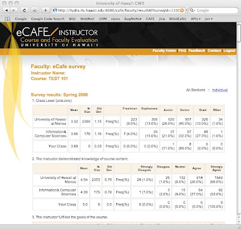
Task: Switch to the Individual sections view
Action: [220, 90]
